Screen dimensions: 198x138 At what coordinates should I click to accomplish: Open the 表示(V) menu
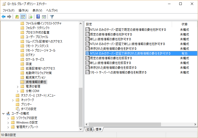tap(37, 10)
